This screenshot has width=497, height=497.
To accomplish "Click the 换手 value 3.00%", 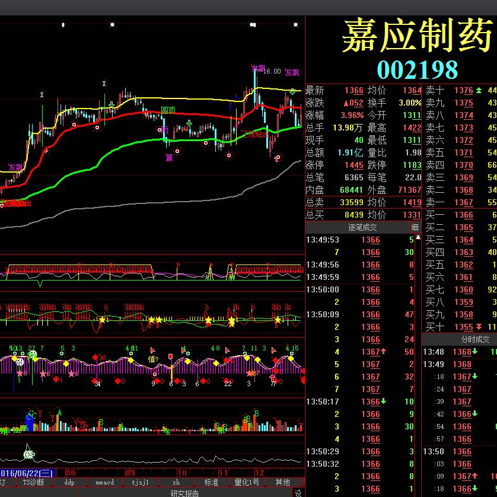I will [x=410, y=103].
